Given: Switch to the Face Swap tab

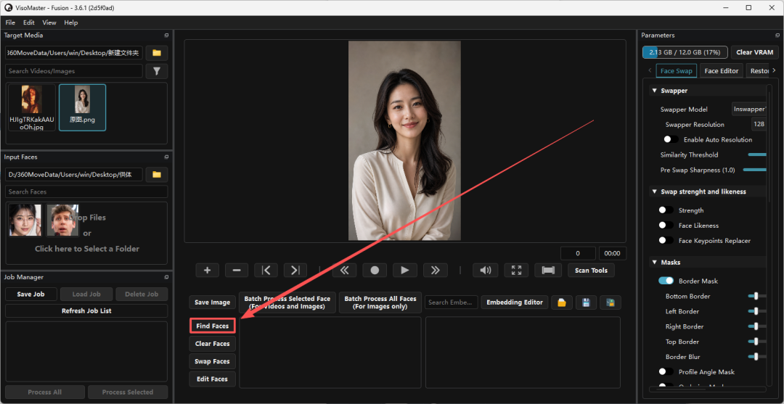Looking at the screenshot, I should pos(676,71).
